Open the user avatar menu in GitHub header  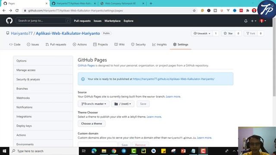[x=263, y=21]
